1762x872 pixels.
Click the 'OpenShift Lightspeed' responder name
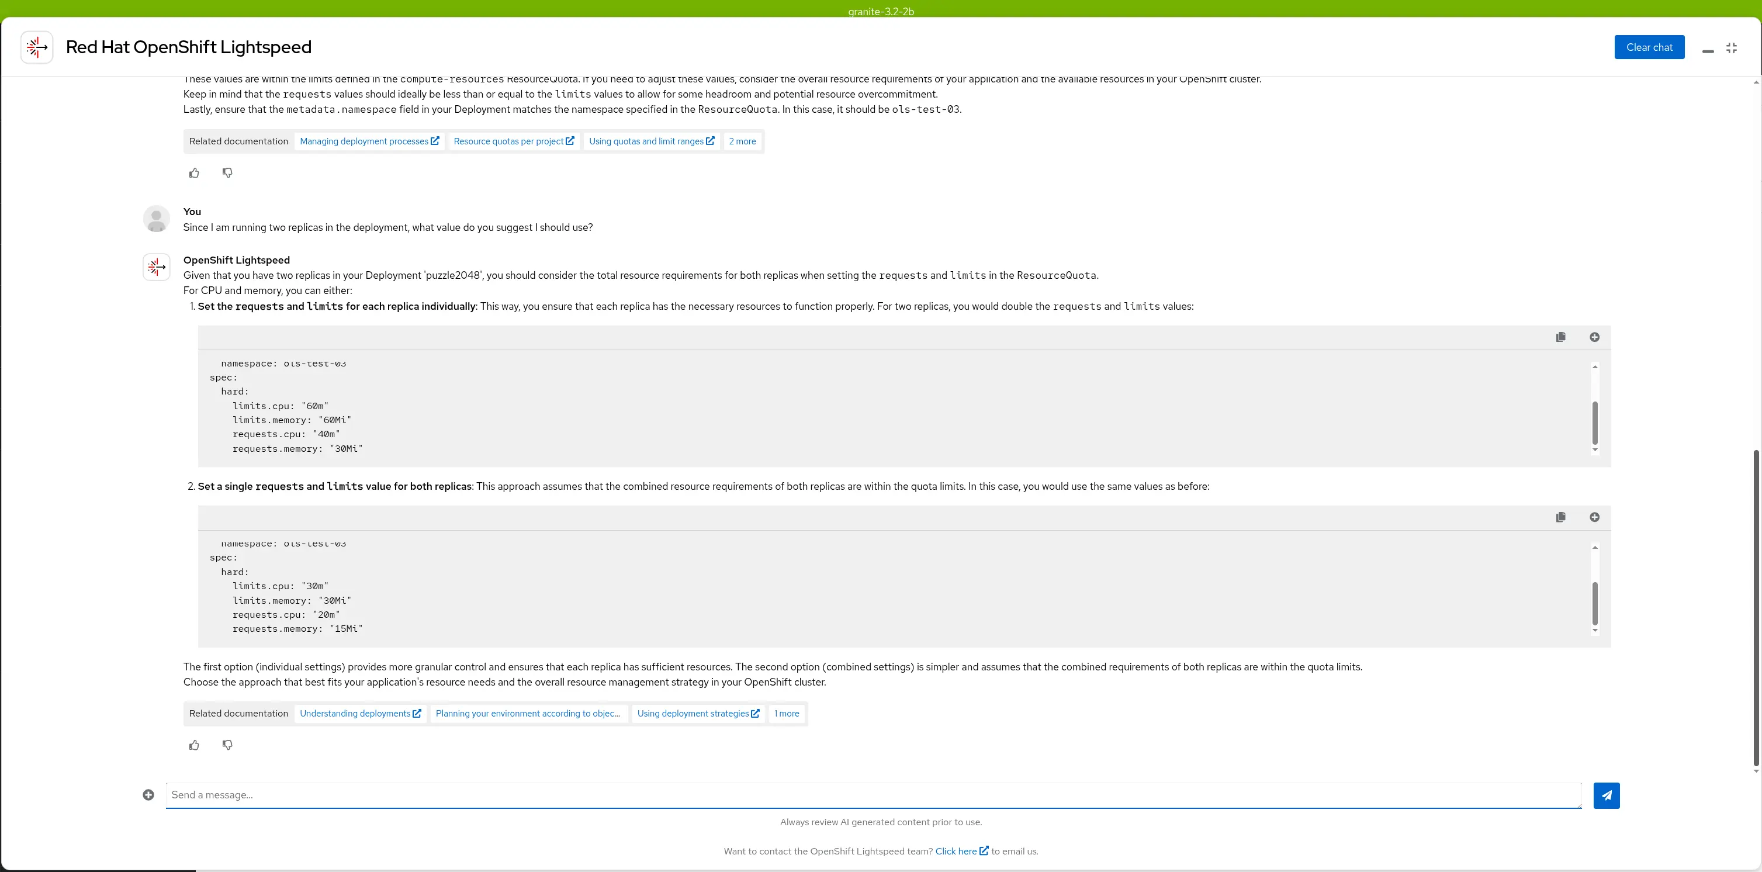pyautogui.click(x=237, y=260)
